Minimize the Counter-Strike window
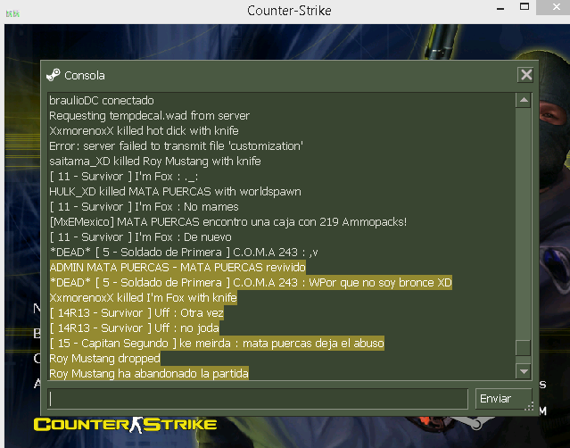570x448 pixels. point(500,8)
